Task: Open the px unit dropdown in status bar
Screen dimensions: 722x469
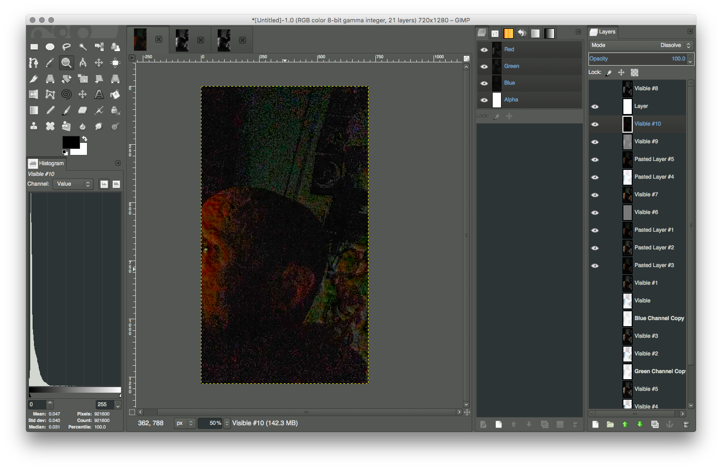Action: pos(185,423)
